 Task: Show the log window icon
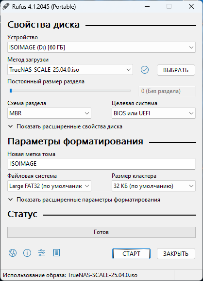[x=56, y=253]
